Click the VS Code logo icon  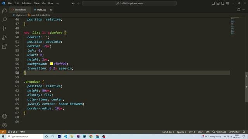[x=3, y=3]
